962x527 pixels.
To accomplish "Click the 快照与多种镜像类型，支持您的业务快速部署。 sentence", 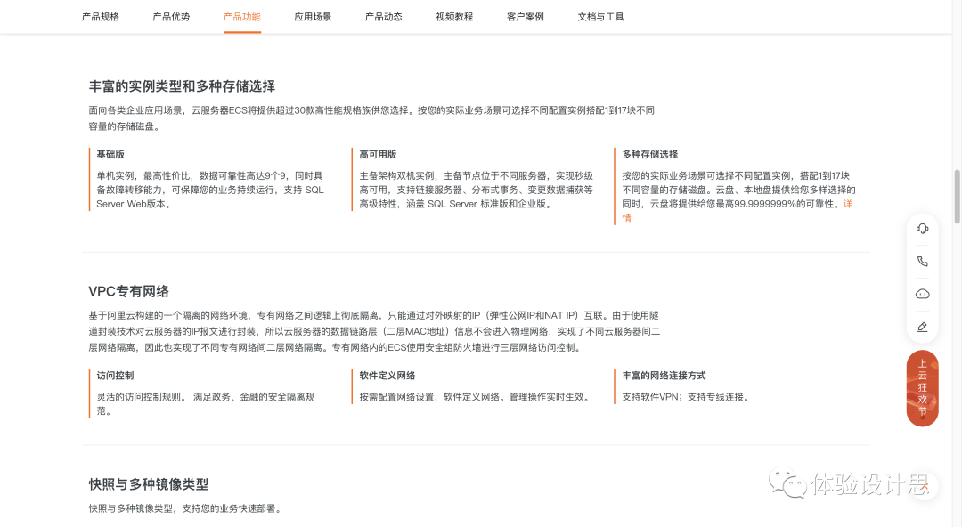I will coord(185,508).
